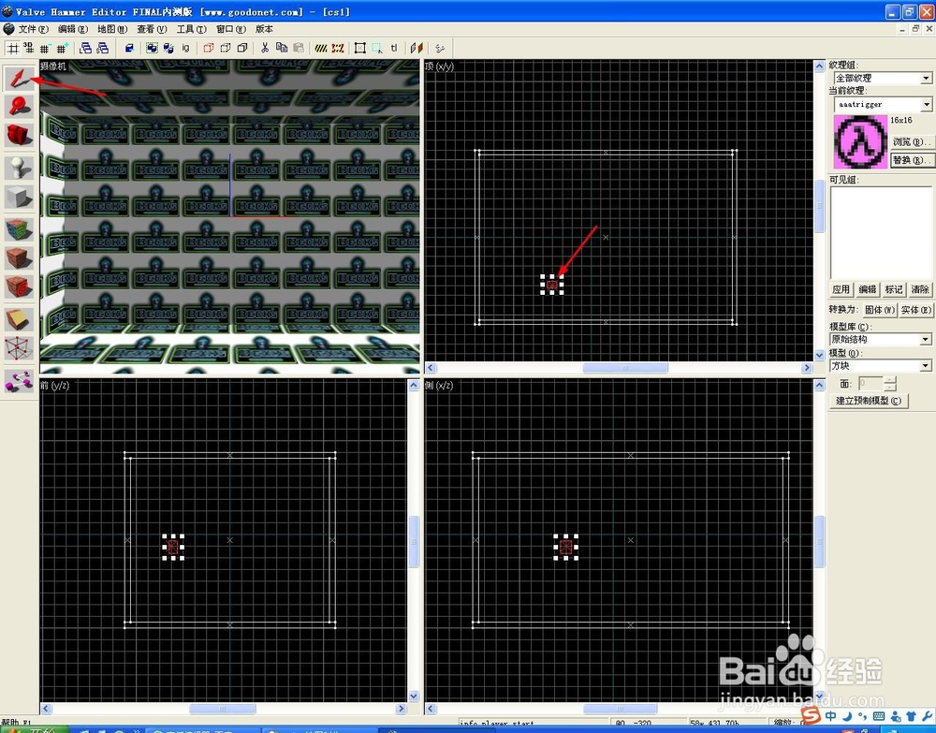Click the Group selected objects icon

click(153, 49)
